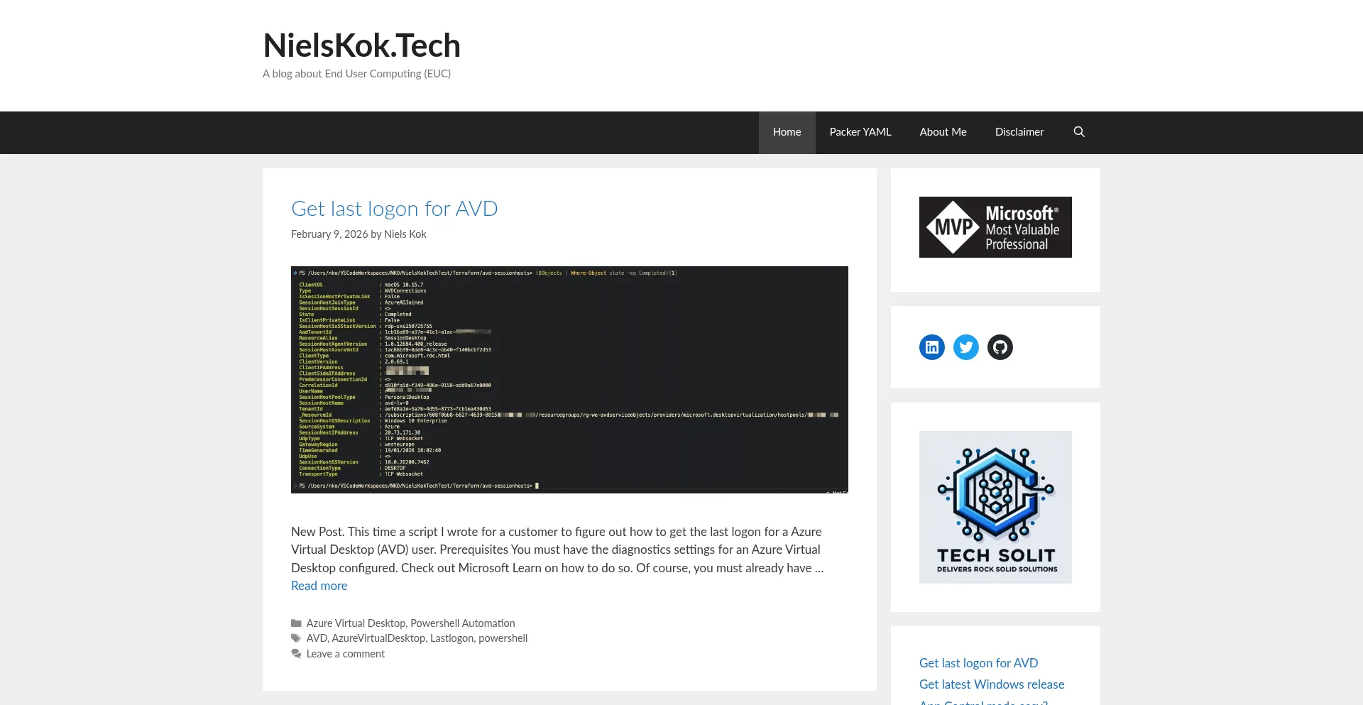
Task: Click the February 9, 2026 post date
Action: [329, 234]
